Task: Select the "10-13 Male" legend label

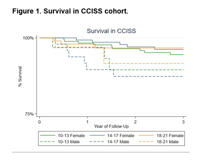Action: (x=69, y=142)
